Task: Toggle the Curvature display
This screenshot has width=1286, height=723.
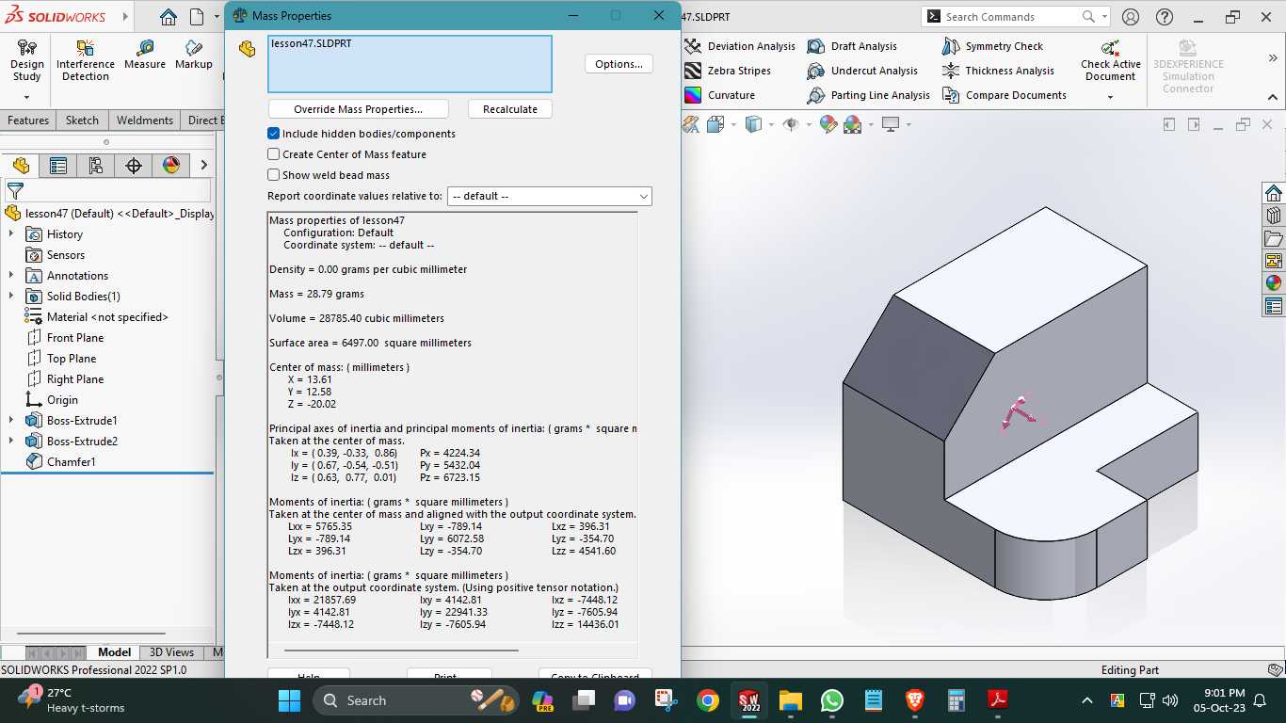Action: [x=720, y=95]
